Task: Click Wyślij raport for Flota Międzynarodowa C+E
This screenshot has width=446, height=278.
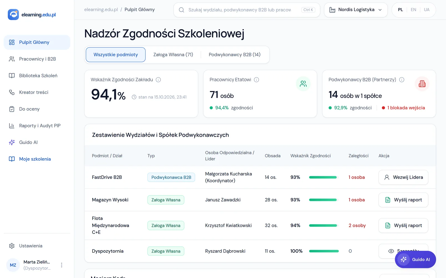Action: (x=403, y=225)
